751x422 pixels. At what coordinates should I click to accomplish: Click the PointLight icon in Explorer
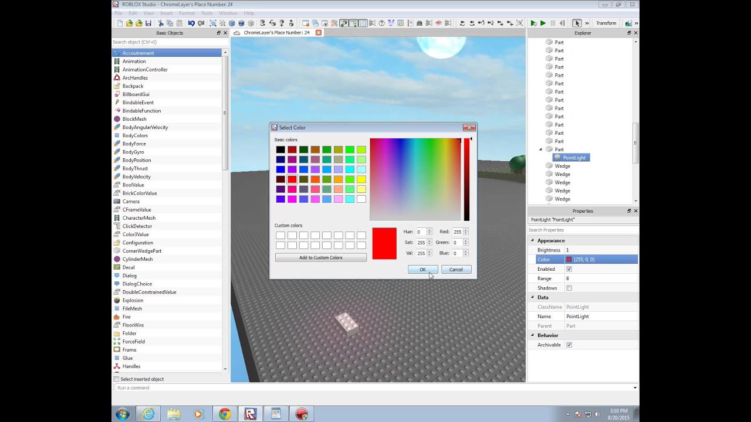tap(557, 158)
